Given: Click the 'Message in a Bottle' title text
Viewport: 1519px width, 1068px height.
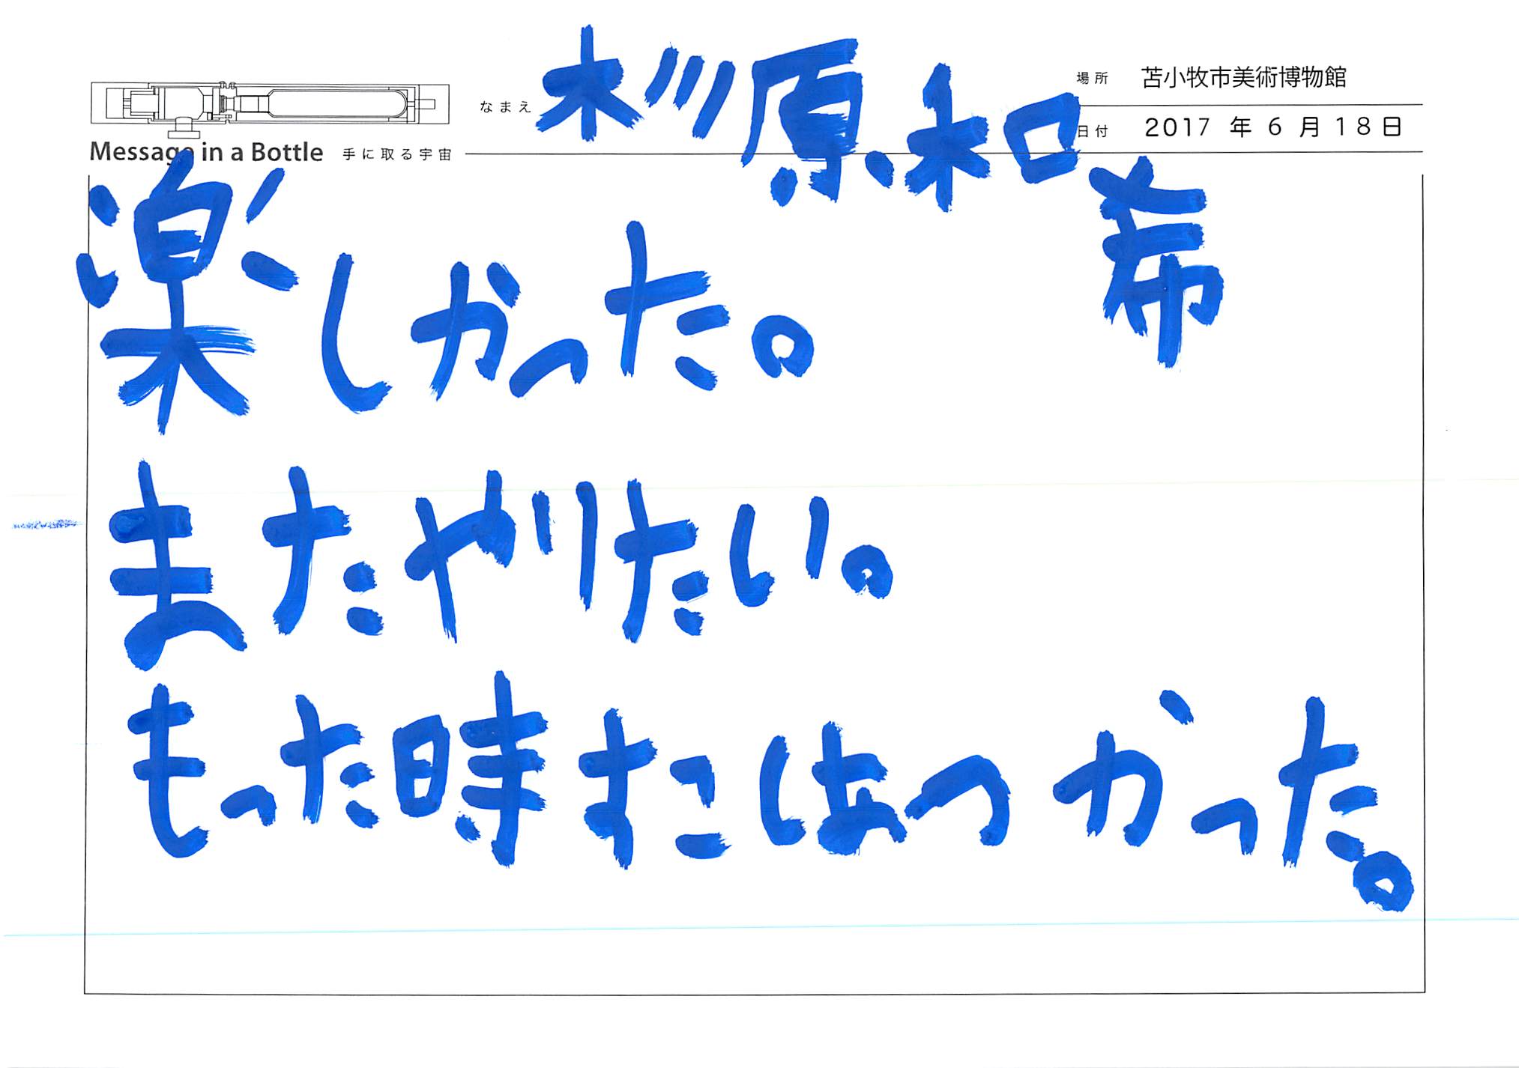Looking at the screenshot, I should click(206, 153).
